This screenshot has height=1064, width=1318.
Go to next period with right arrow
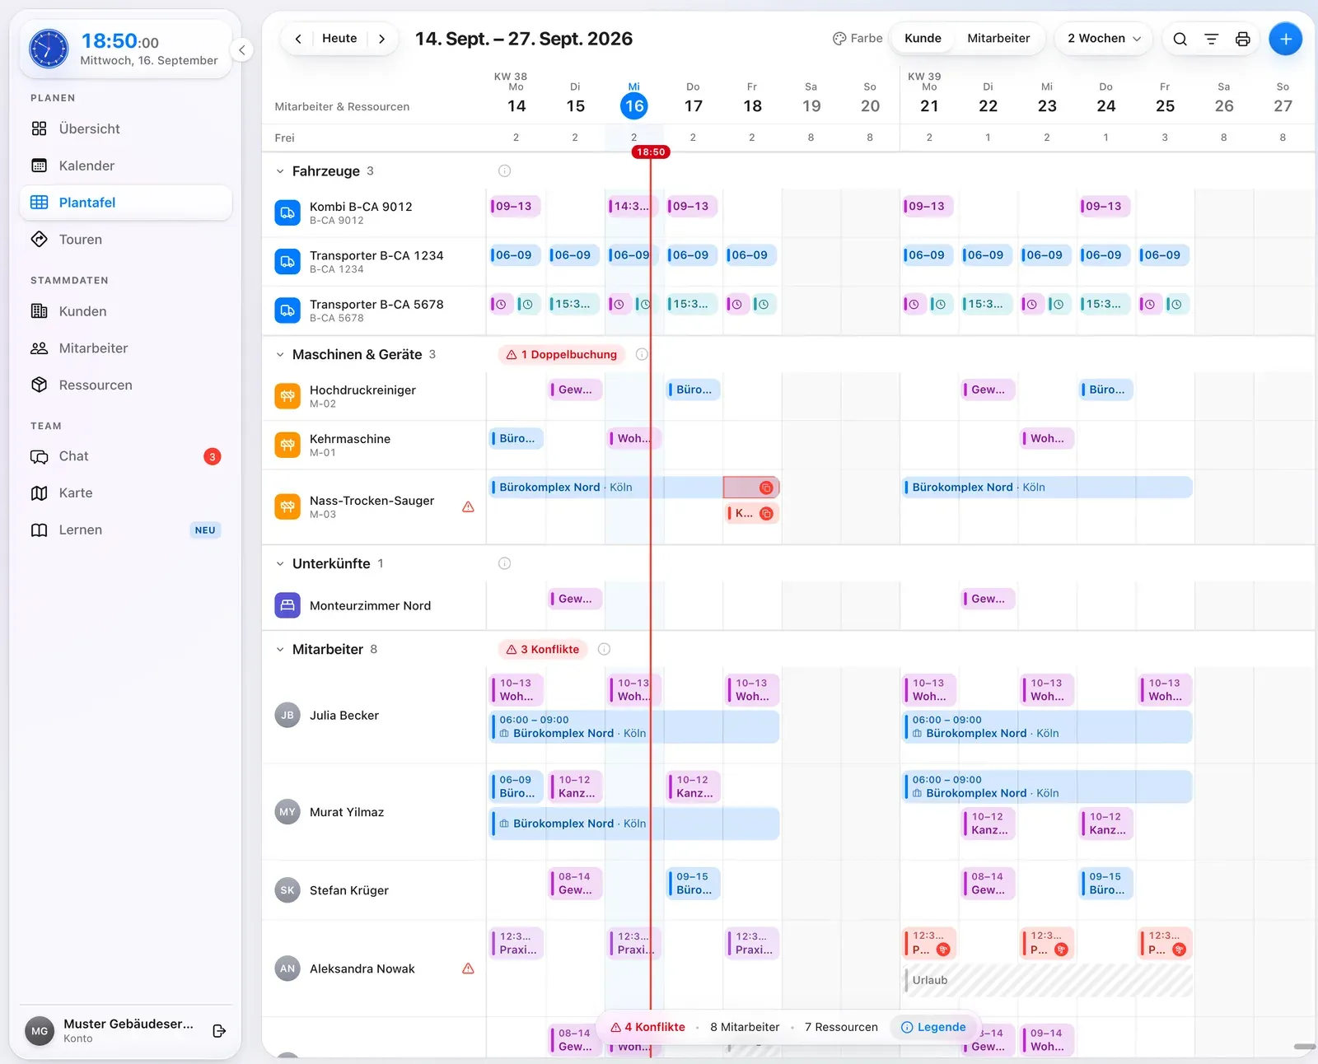pos(381,39)
